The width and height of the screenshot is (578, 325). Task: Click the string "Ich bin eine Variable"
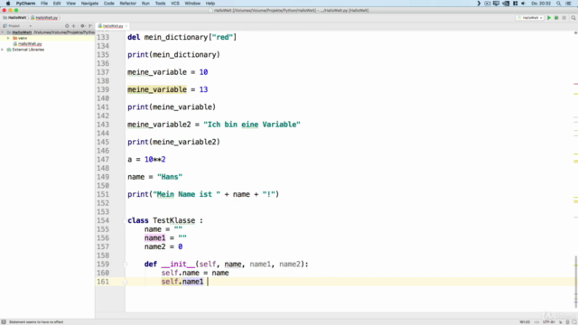[x=252, y=125]
